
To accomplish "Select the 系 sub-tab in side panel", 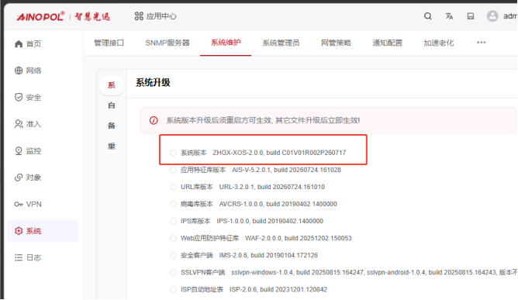I will coord(112,85).
